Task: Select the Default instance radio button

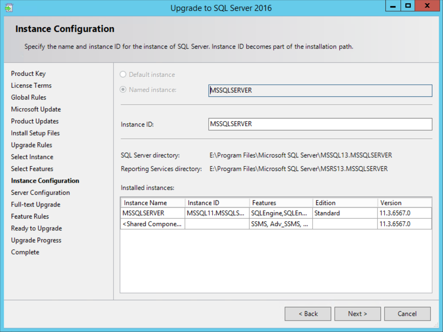Action: (123, 74)
